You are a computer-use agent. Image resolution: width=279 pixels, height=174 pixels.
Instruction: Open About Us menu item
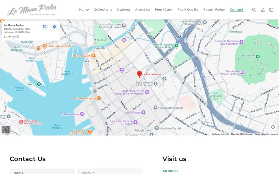click(143, 10)
